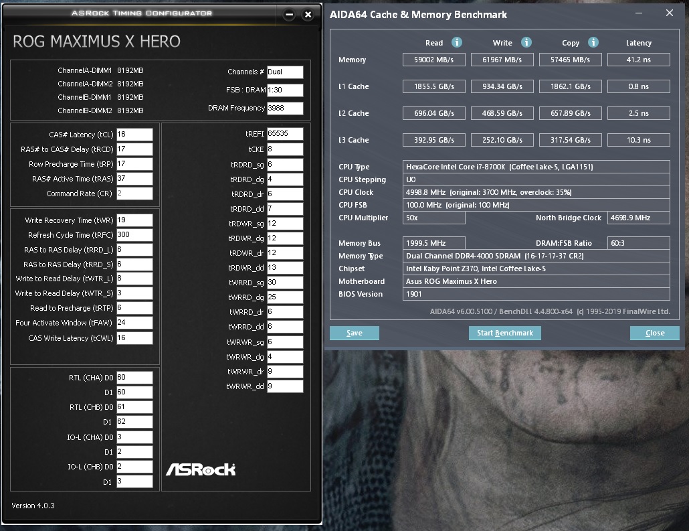The height and width of the screenshot is (531, 689).
Task: Click the ASRock logo in Timing Configurator
Action: [x=201, y=469]
